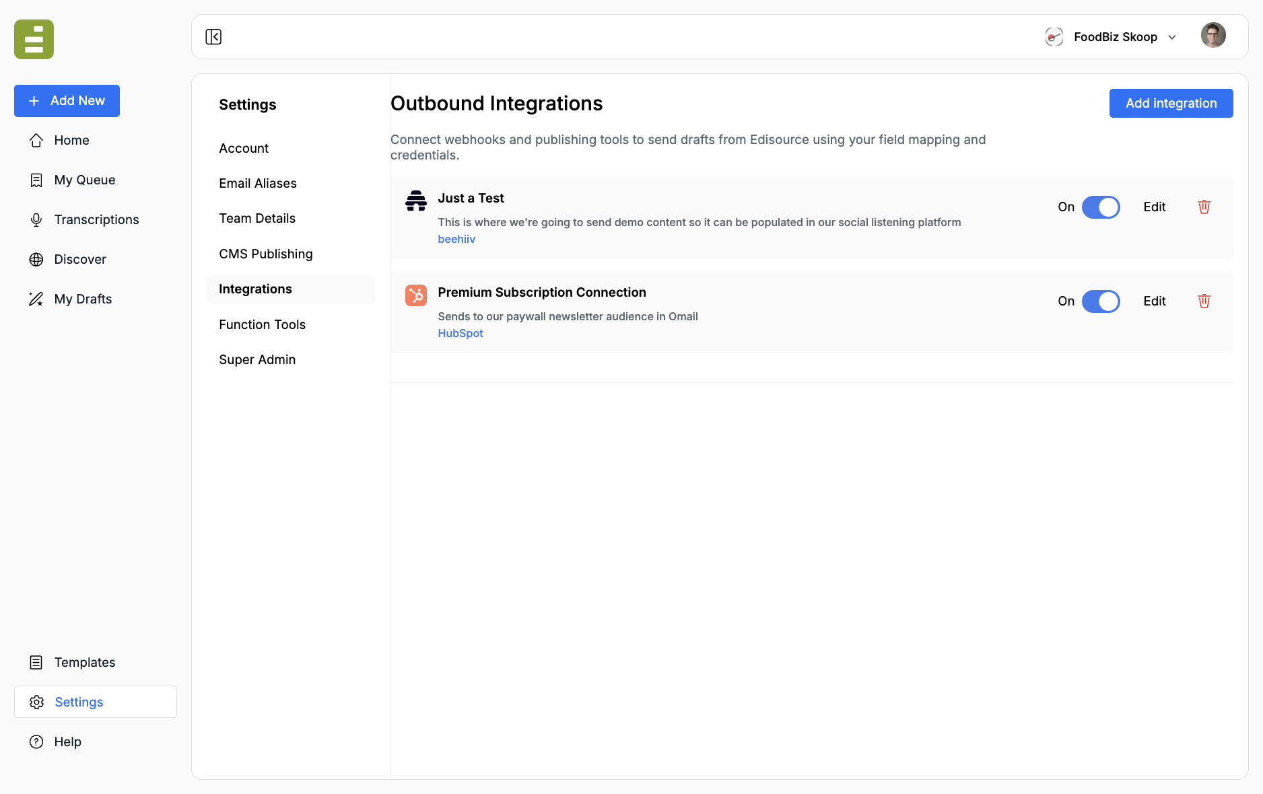Click the beehiiv icon for Just a Test
Image resolution: width=1263 pixels, height=794 pixels.
pos(416,201)
